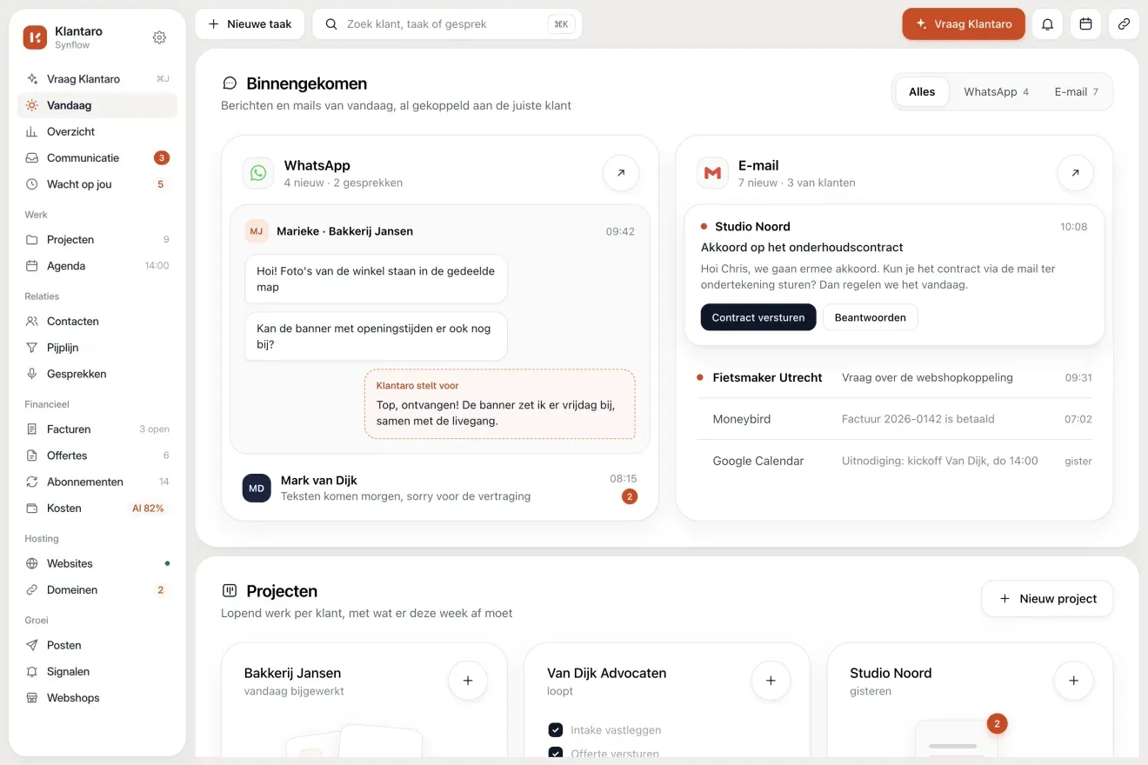Click the orange Vraag Klantaro button
This screenshot has width=1148, height=765.
coord(964,24)
